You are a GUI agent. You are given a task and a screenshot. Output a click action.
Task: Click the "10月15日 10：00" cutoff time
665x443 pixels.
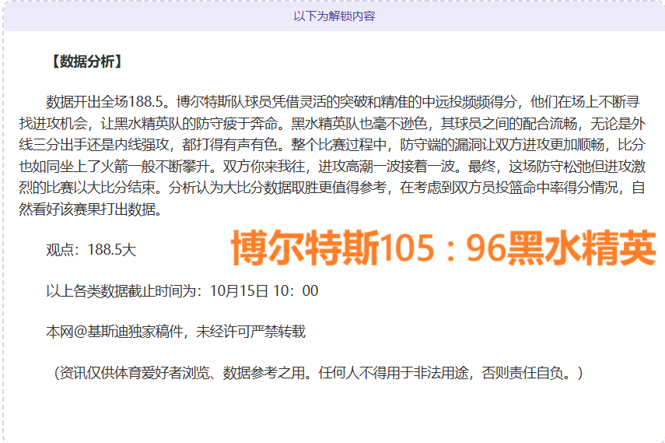click(264, 291)
